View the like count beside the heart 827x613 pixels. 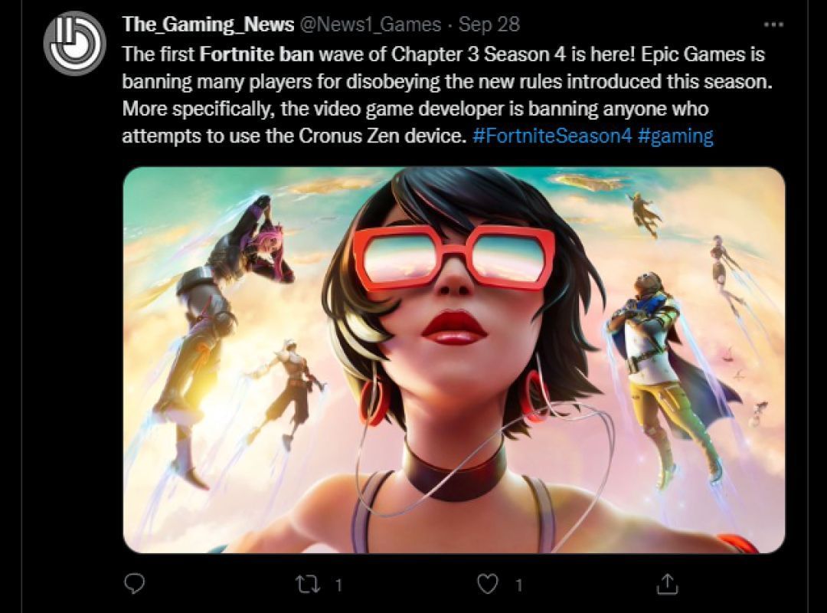(x=518, y=585)
